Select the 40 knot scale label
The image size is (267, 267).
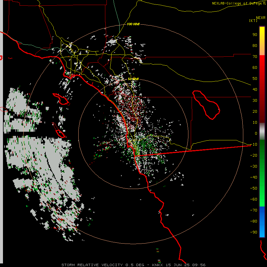[255, 89]
